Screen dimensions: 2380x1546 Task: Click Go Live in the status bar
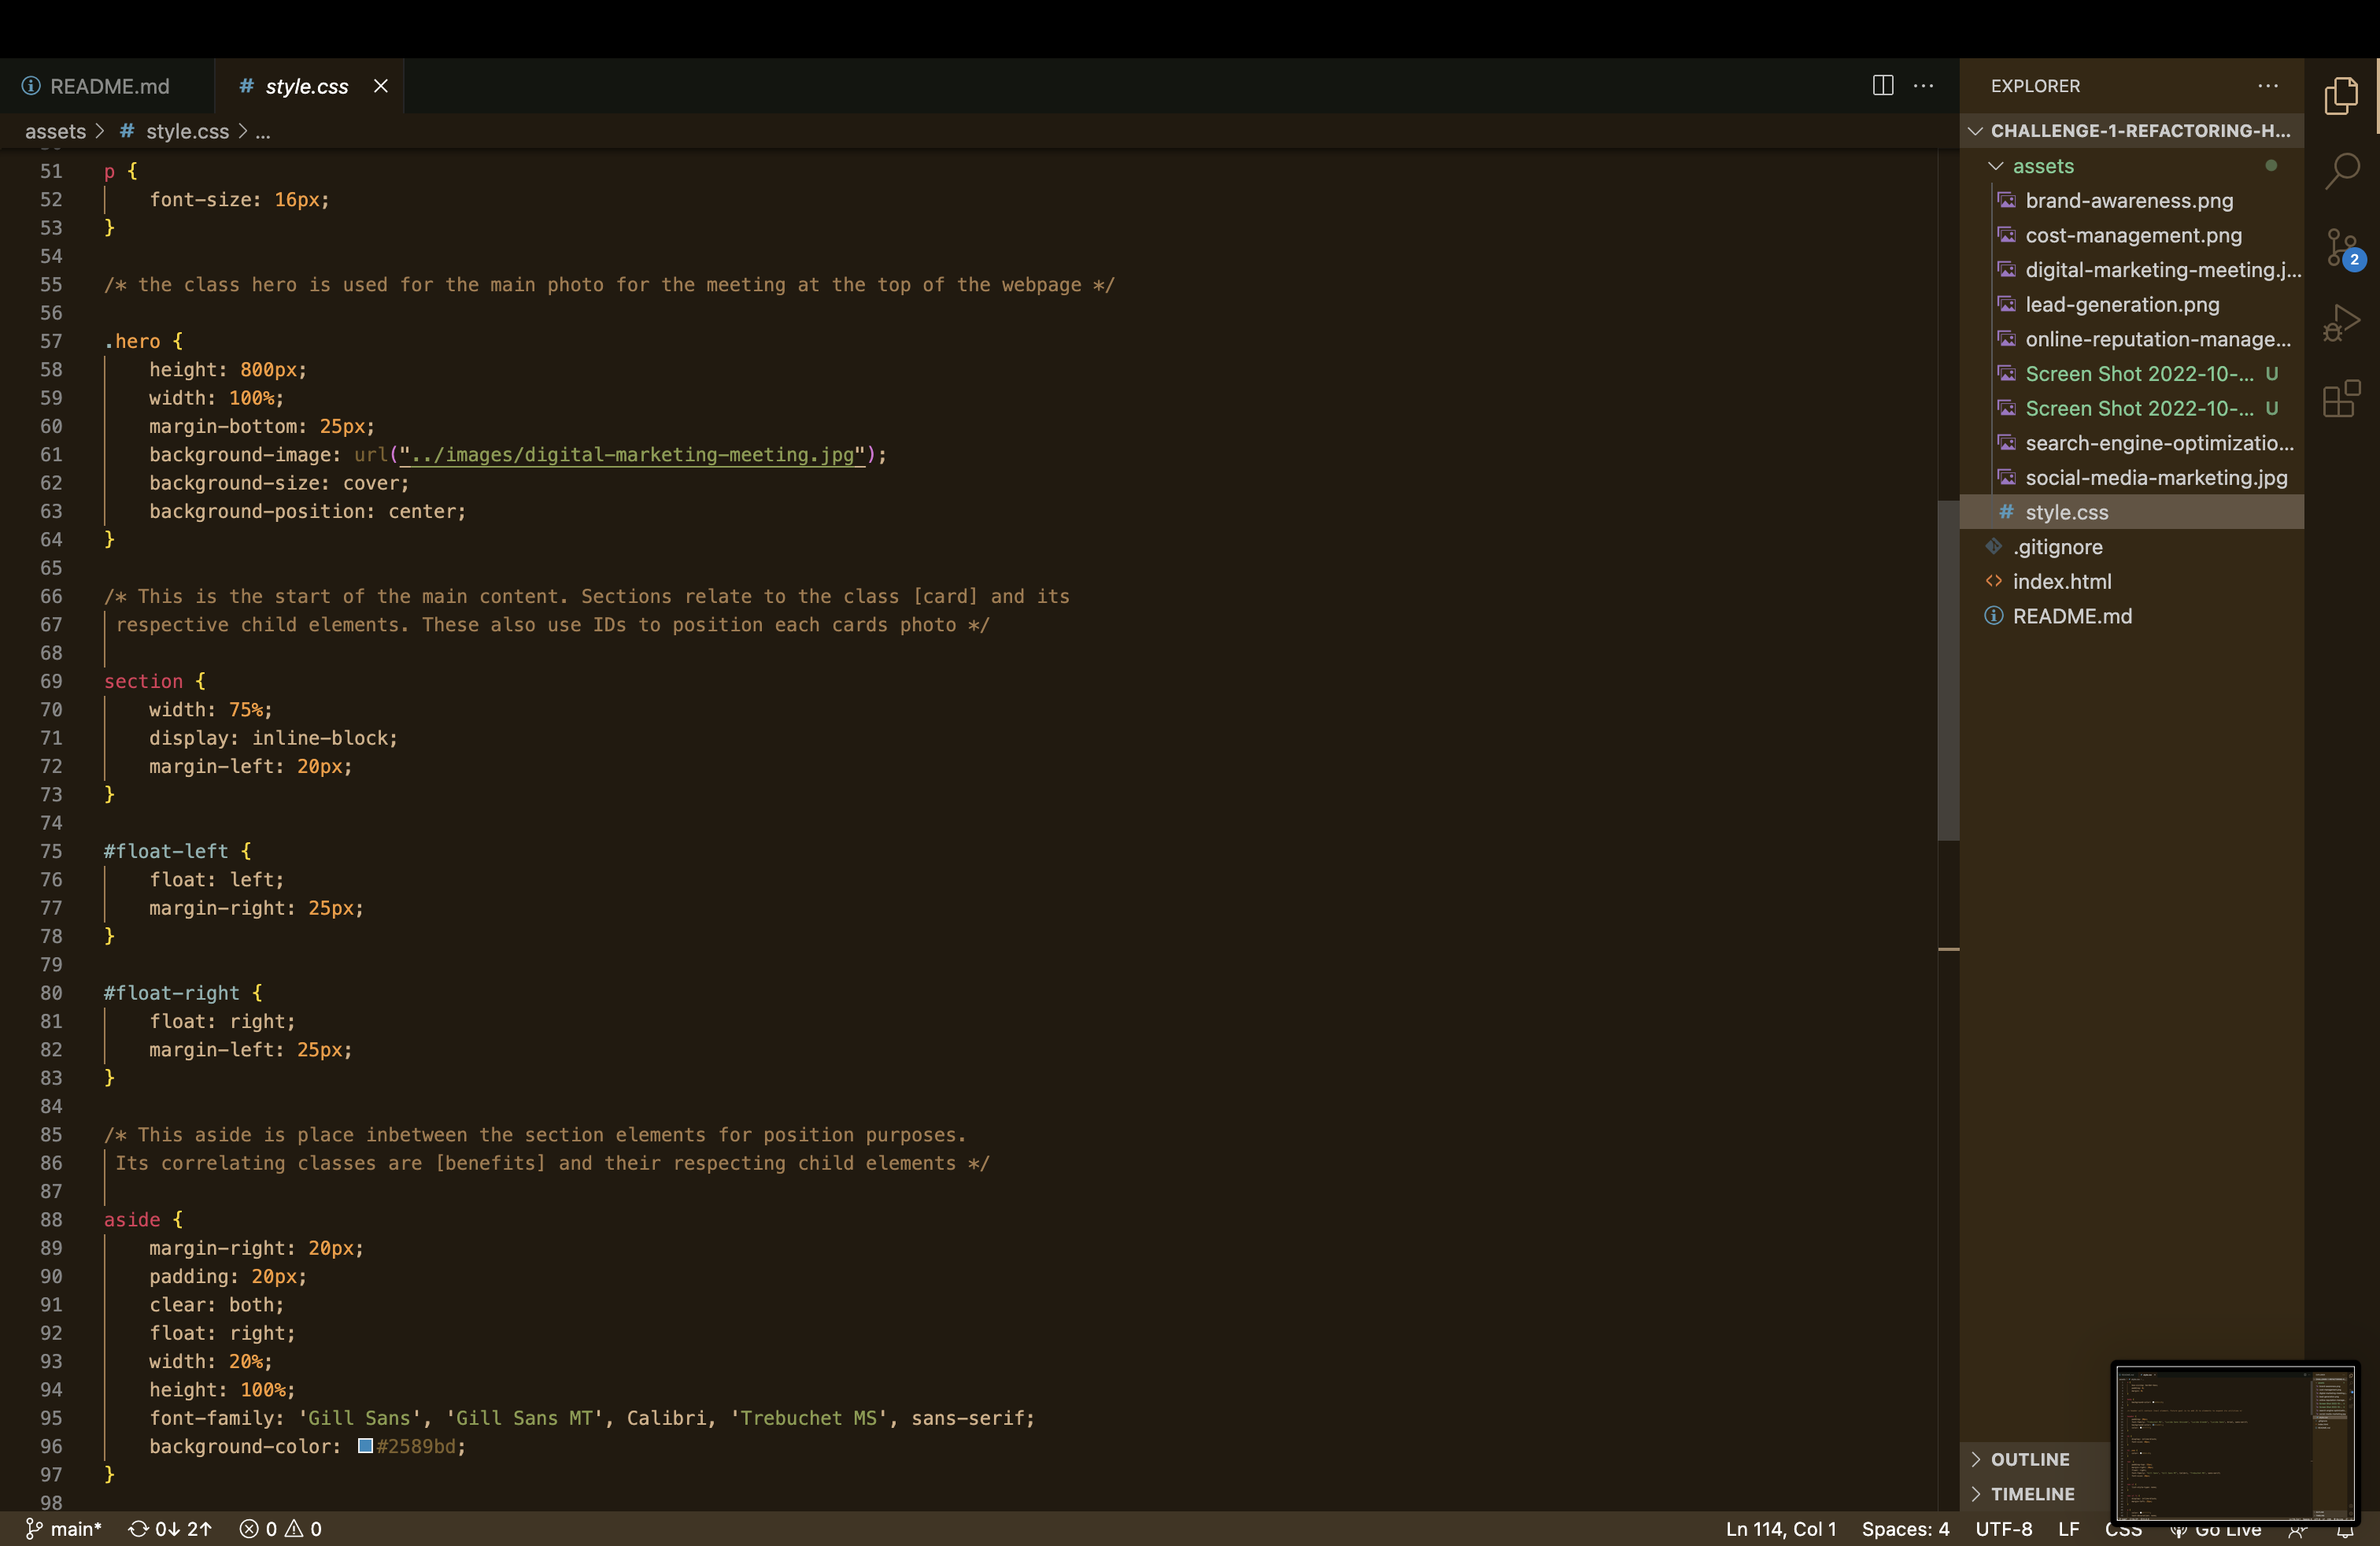pos(2216,1530)
